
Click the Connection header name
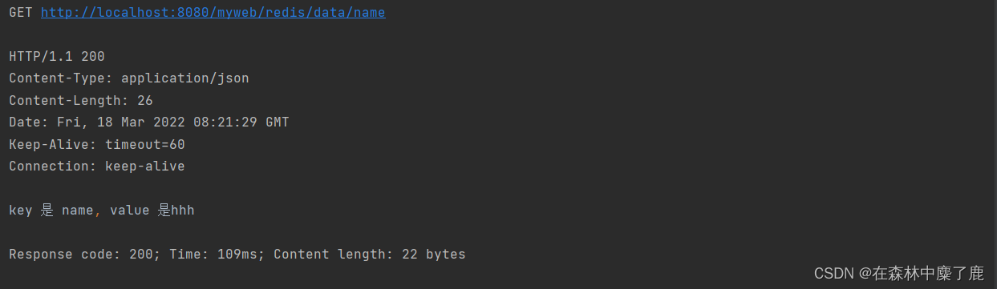point(53,167)
